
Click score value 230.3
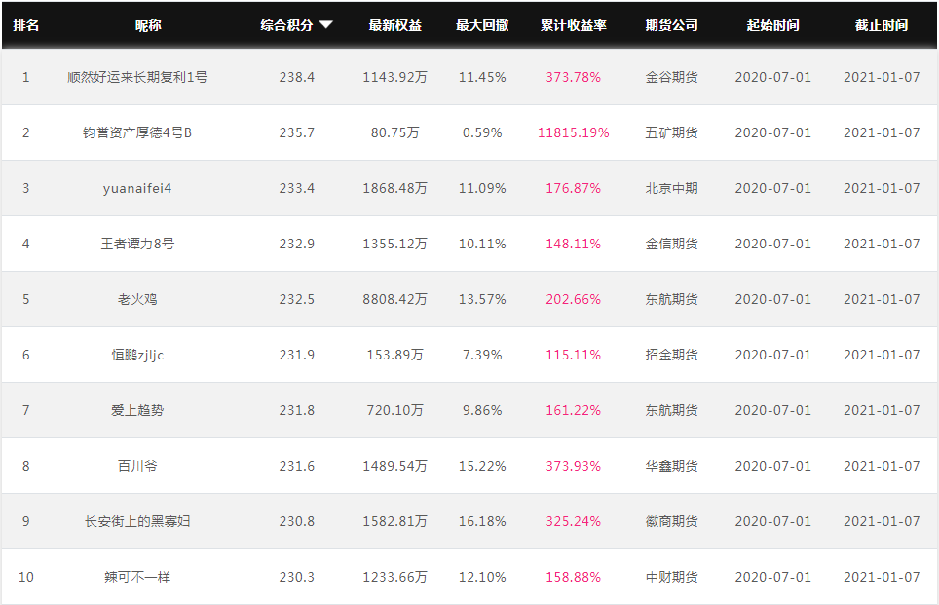click(296, 577)
